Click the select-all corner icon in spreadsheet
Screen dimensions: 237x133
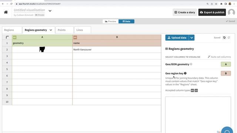pyautogui.click(x=7, y=37)
